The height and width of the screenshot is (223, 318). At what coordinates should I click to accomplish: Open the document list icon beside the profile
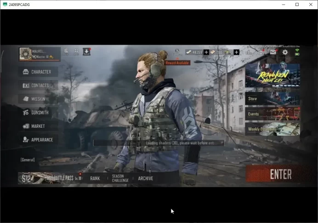pyautogui.click(x=66, y=52)
